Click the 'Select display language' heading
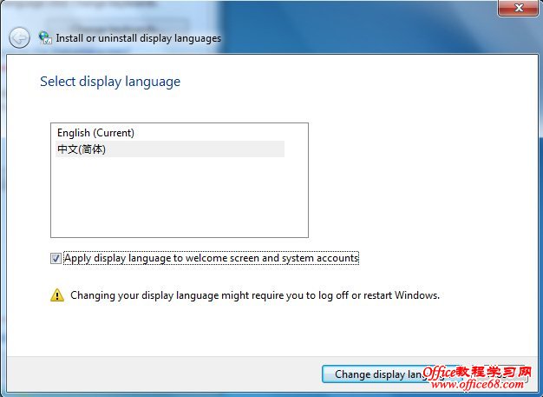543x397 pixels. (x=110, y=82)
